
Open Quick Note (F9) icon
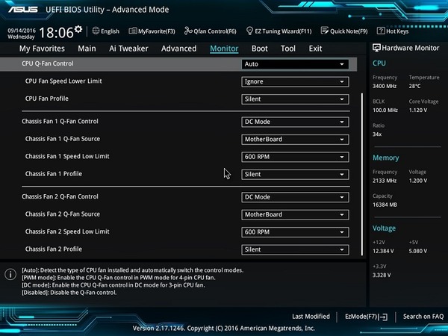tap(325, 31)
